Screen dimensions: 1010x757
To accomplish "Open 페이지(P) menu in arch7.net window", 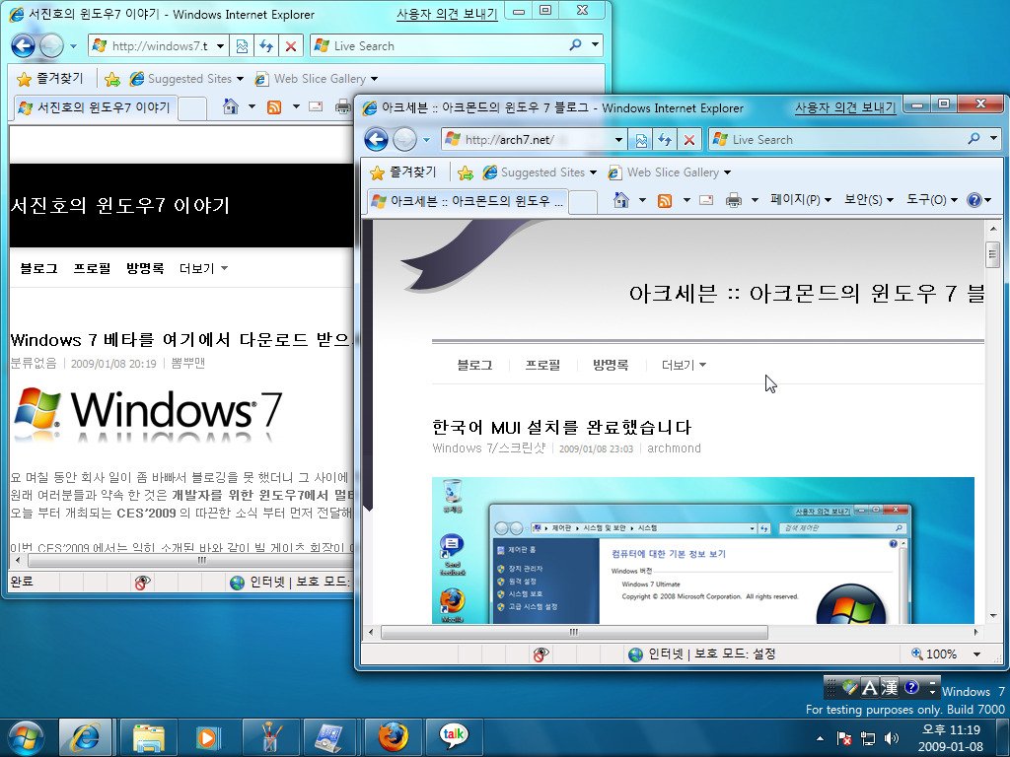I will (x=801, y=200).
